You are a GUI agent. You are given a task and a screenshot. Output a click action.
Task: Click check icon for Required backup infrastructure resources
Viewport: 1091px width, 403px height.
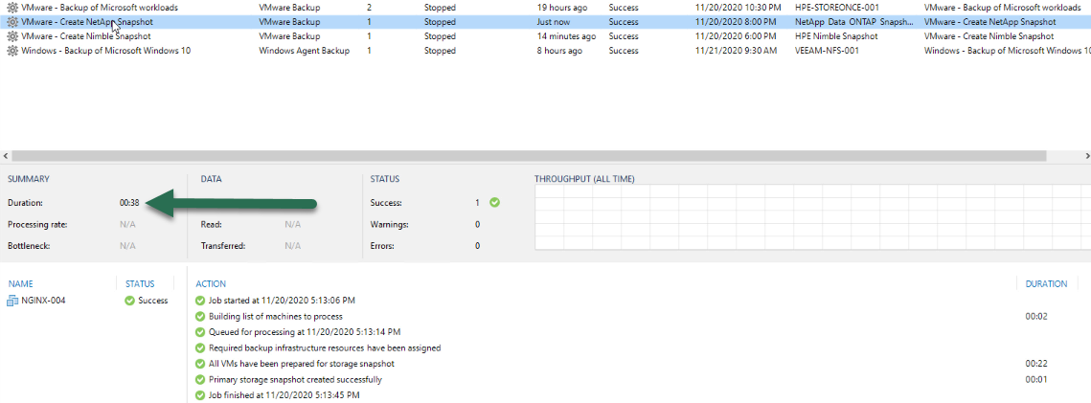pyautogui.click(x=200, y=348)
